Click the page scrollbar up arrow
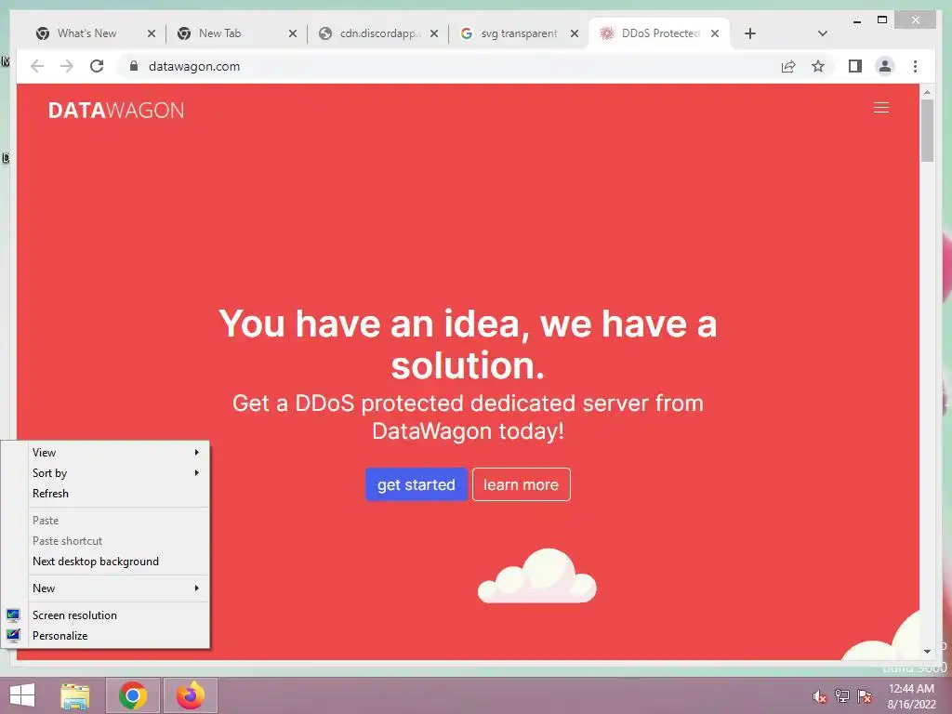The width and height of the screenshot is (952, 714). pyautogui.click(x=927, y=92)
